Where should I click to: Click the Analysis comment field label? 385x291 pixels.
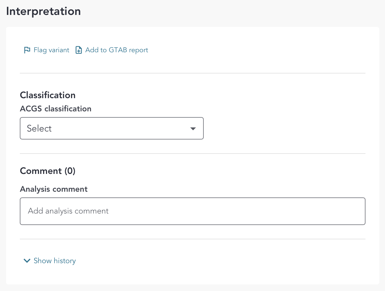coord(54,189)
